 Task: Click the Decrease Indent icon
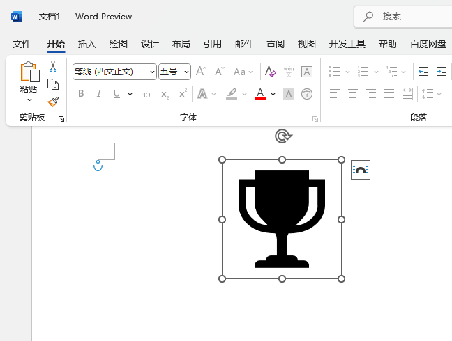pos(423,72)
